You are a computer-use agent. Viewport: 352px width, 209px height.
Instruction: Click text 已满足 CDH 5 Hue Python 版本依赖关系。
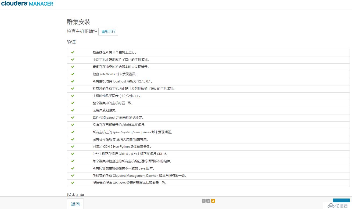tap(122, 147)
